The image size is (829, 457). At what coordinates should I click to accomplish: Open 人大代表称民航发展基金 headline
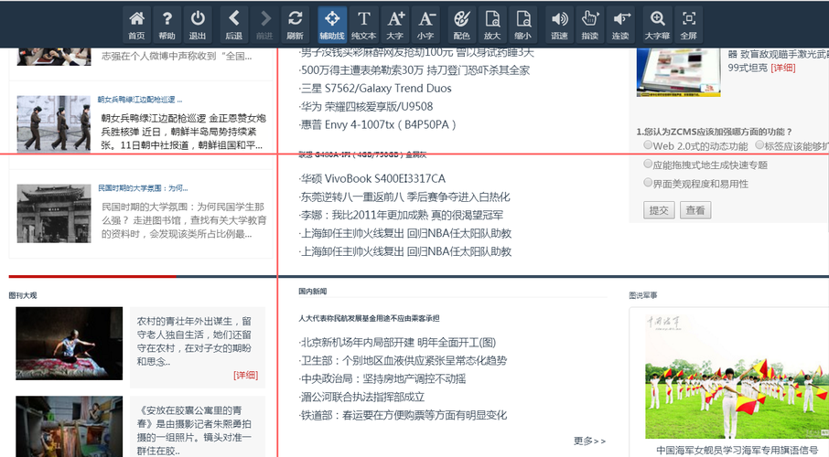369,318
